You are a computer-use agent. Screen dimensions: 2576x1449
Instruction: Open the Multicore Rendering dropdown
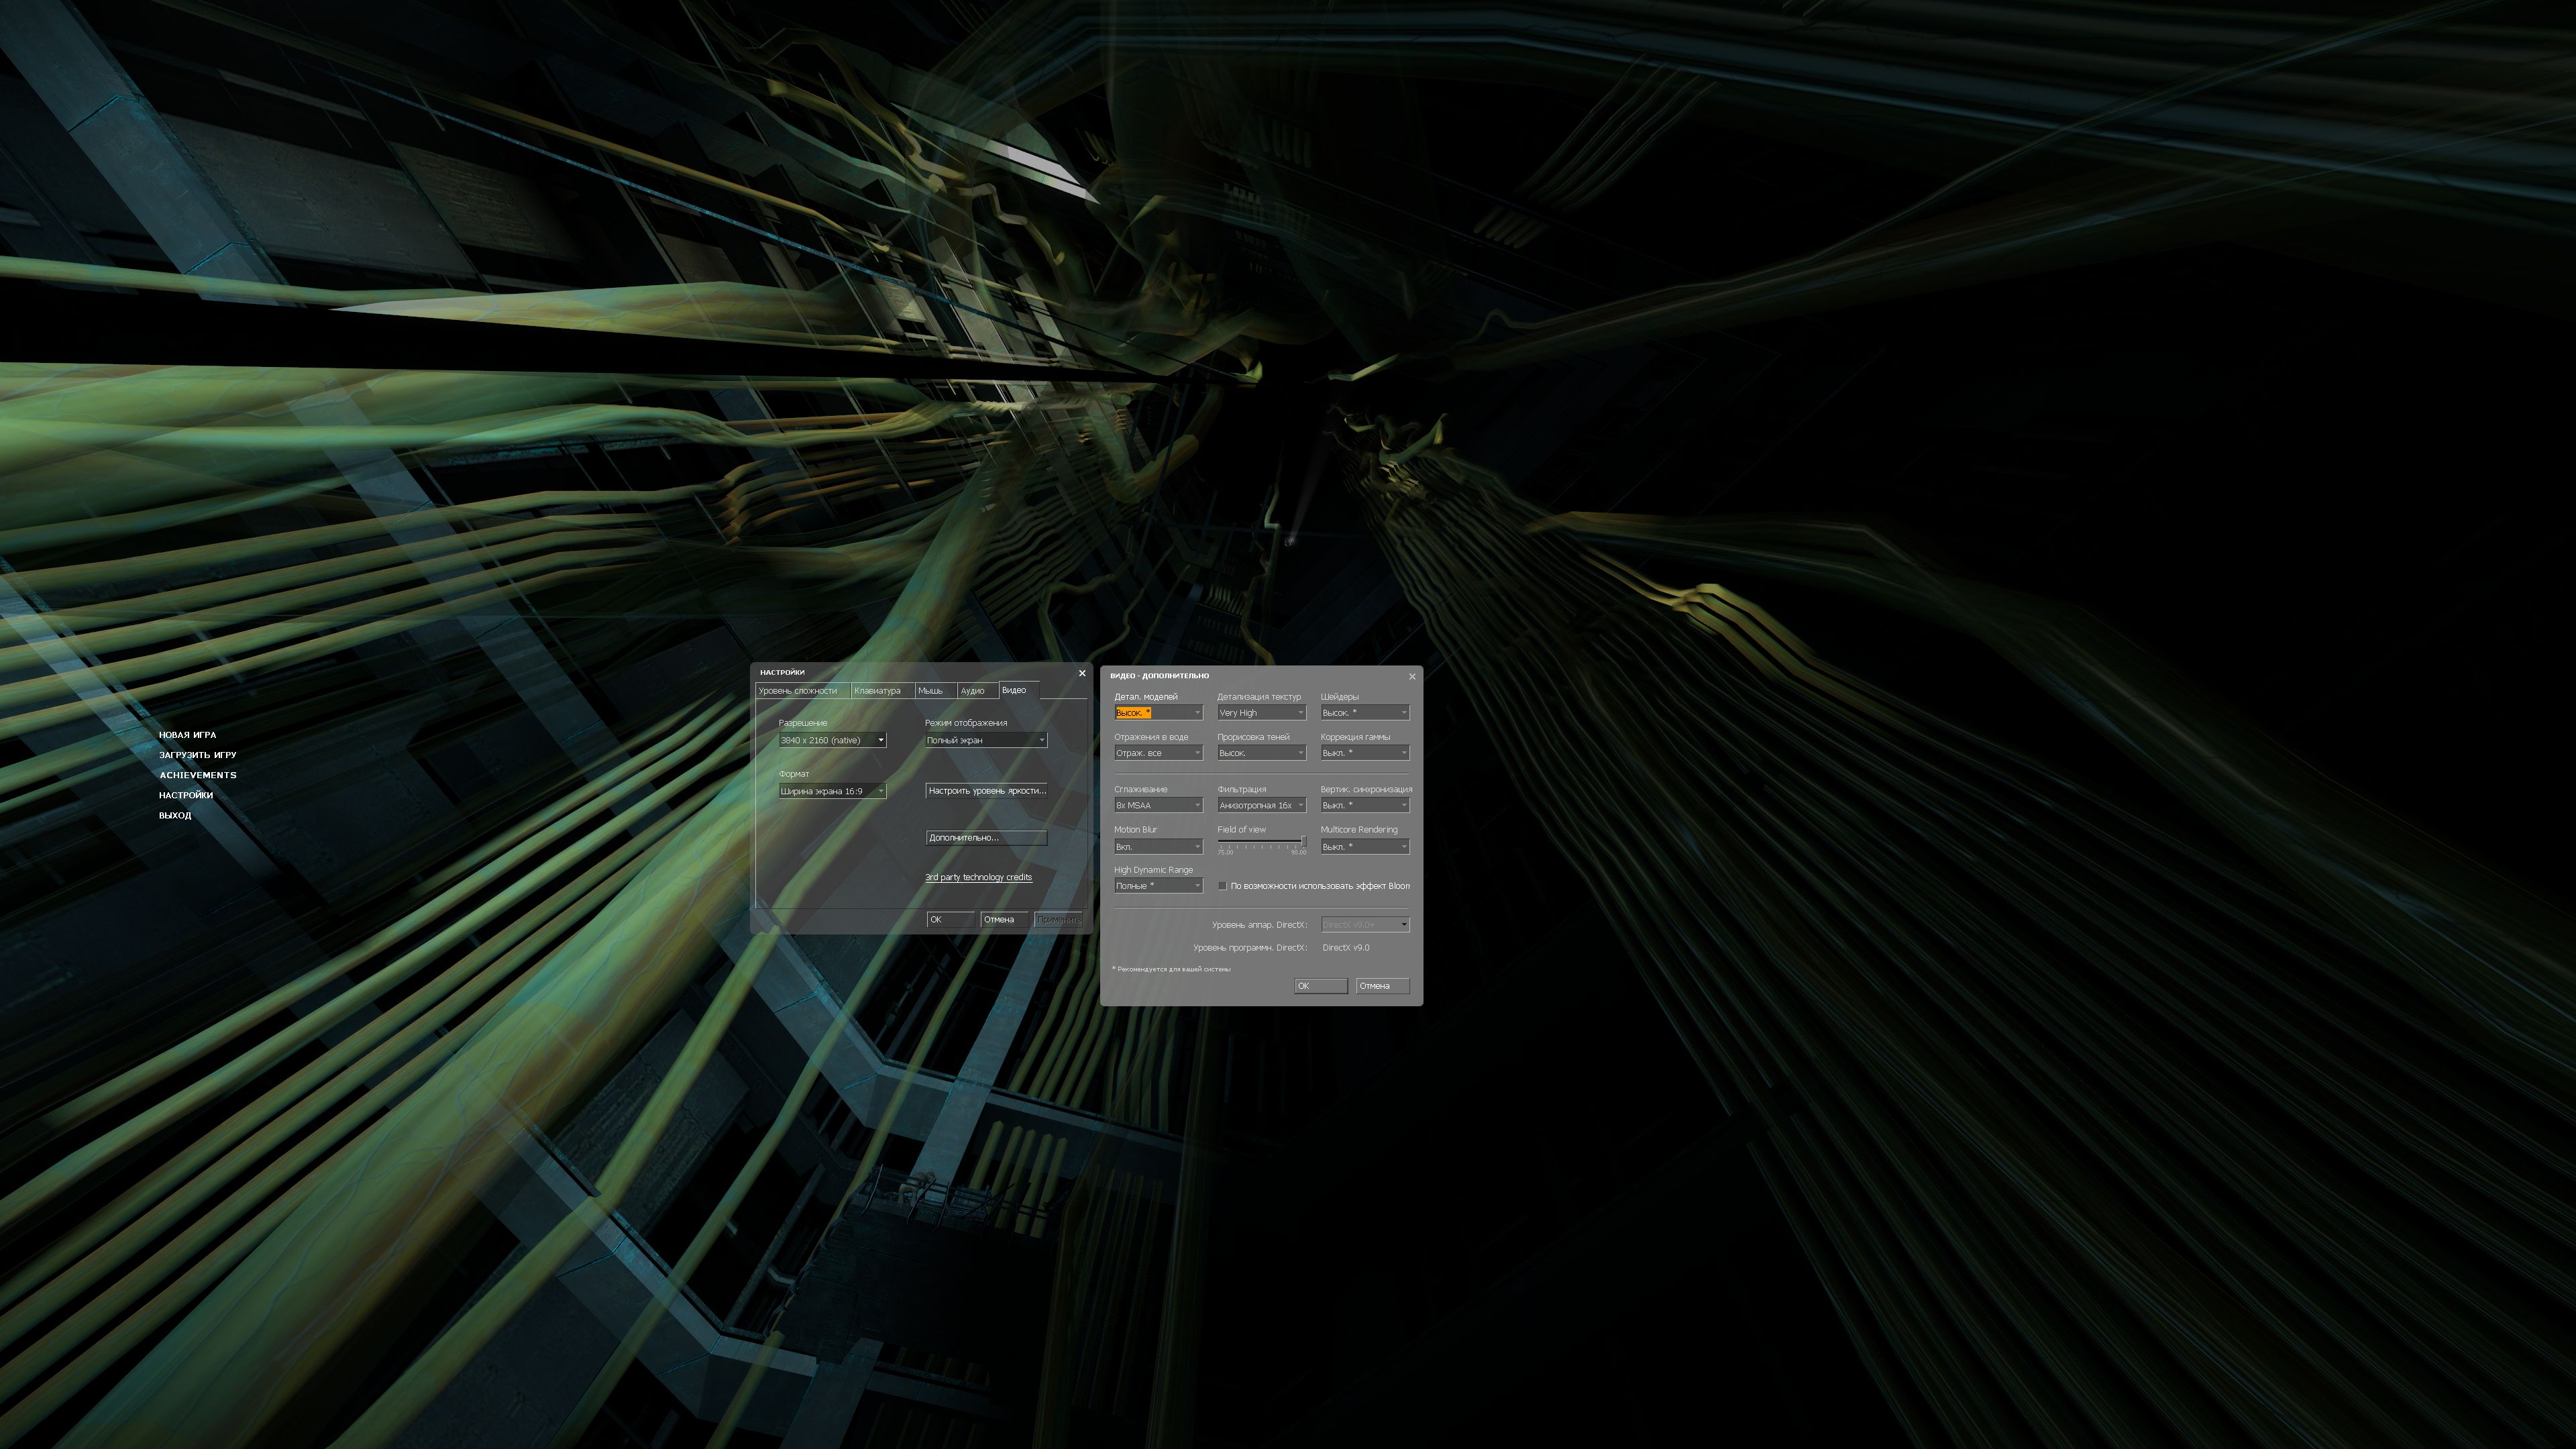(x=1365, y=847)
